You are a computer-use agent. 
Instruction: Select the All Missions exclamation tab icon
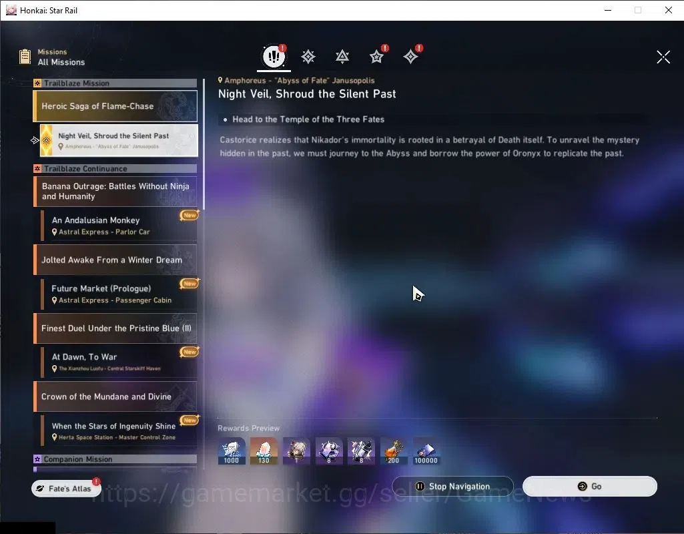pos(274,56)
